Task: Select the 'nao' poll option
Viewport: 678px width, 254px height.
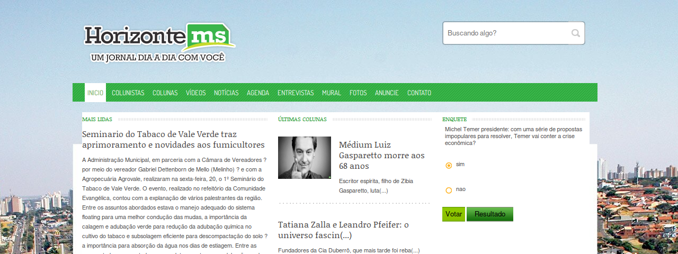Action: [449, 190]
